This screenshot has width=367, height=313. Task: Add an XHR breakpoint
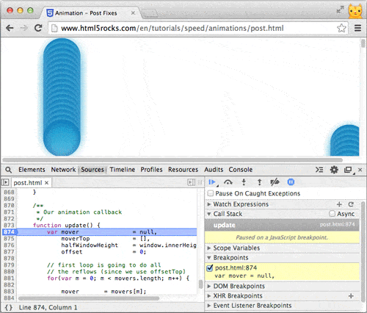click(x=351, y=296)
